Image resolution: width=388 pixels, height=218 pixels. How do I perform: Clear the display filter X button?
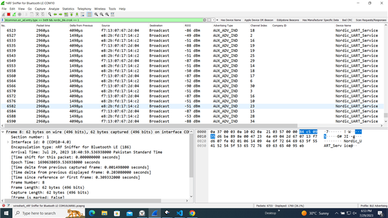point(204,20)
